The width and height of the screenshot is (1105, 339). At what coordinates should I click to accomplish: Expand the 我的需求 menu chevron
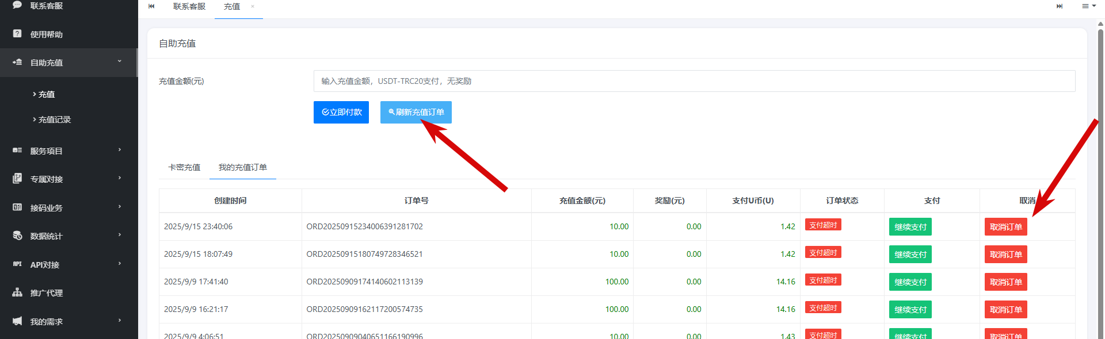tap(120, 321)
